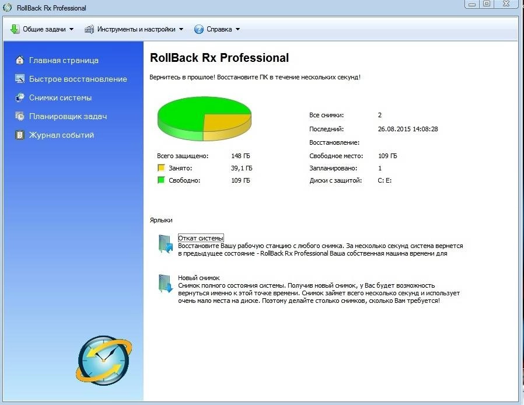Close the RollBack Rx window
Image resolution: width=524 pixels, height=405 pixels.
point(506,4)
